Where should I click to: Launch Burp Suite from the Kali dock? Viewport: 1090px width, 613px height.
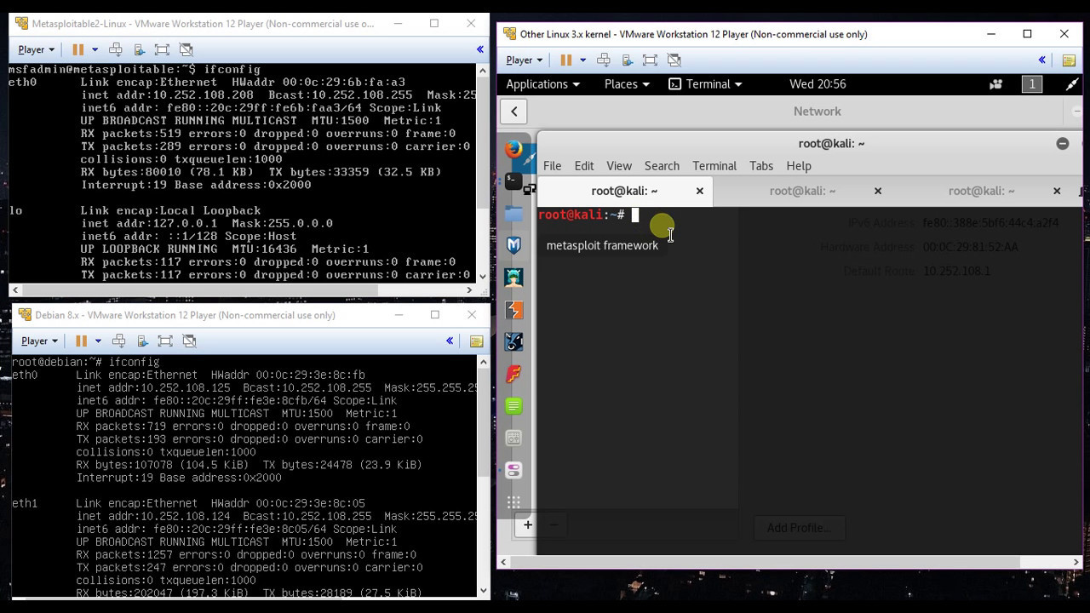click(513, 310)
